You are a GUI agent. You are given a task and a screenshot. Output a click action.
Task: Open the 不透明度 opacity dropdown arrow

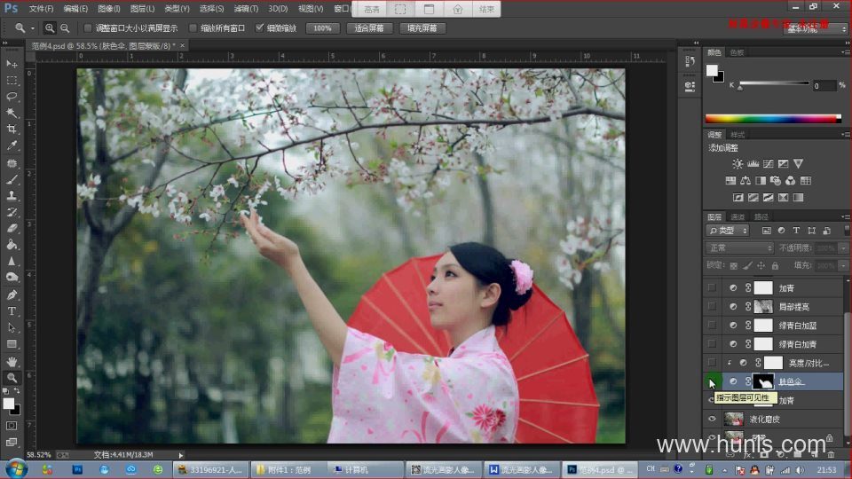[x=843, y=247]
